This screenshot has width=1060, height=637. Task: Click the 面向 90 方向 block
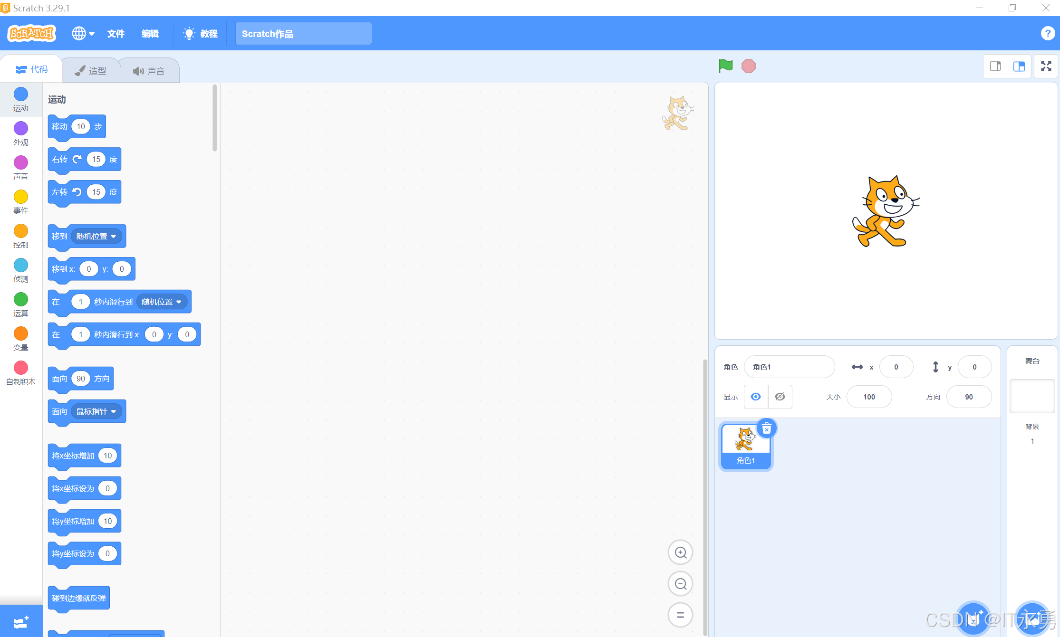(80, 379)
